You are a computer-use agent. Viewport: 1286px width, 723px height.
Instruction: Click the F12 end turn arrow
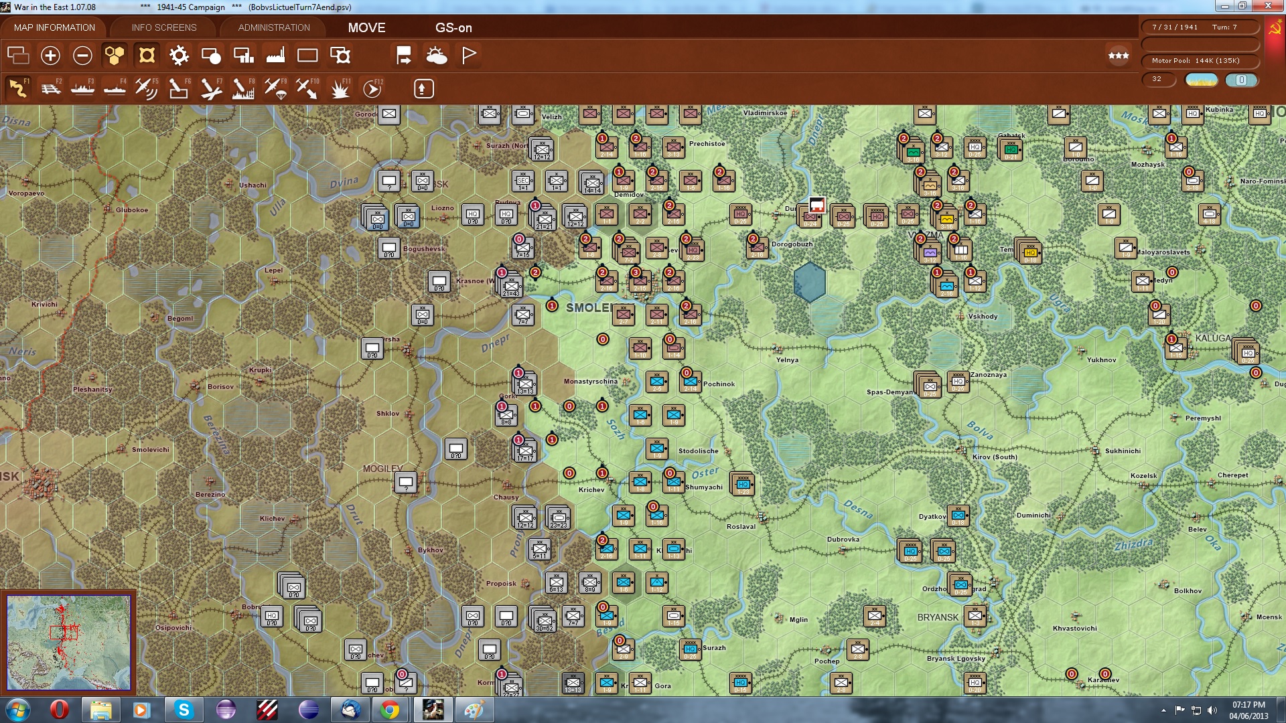coord(372,88)
